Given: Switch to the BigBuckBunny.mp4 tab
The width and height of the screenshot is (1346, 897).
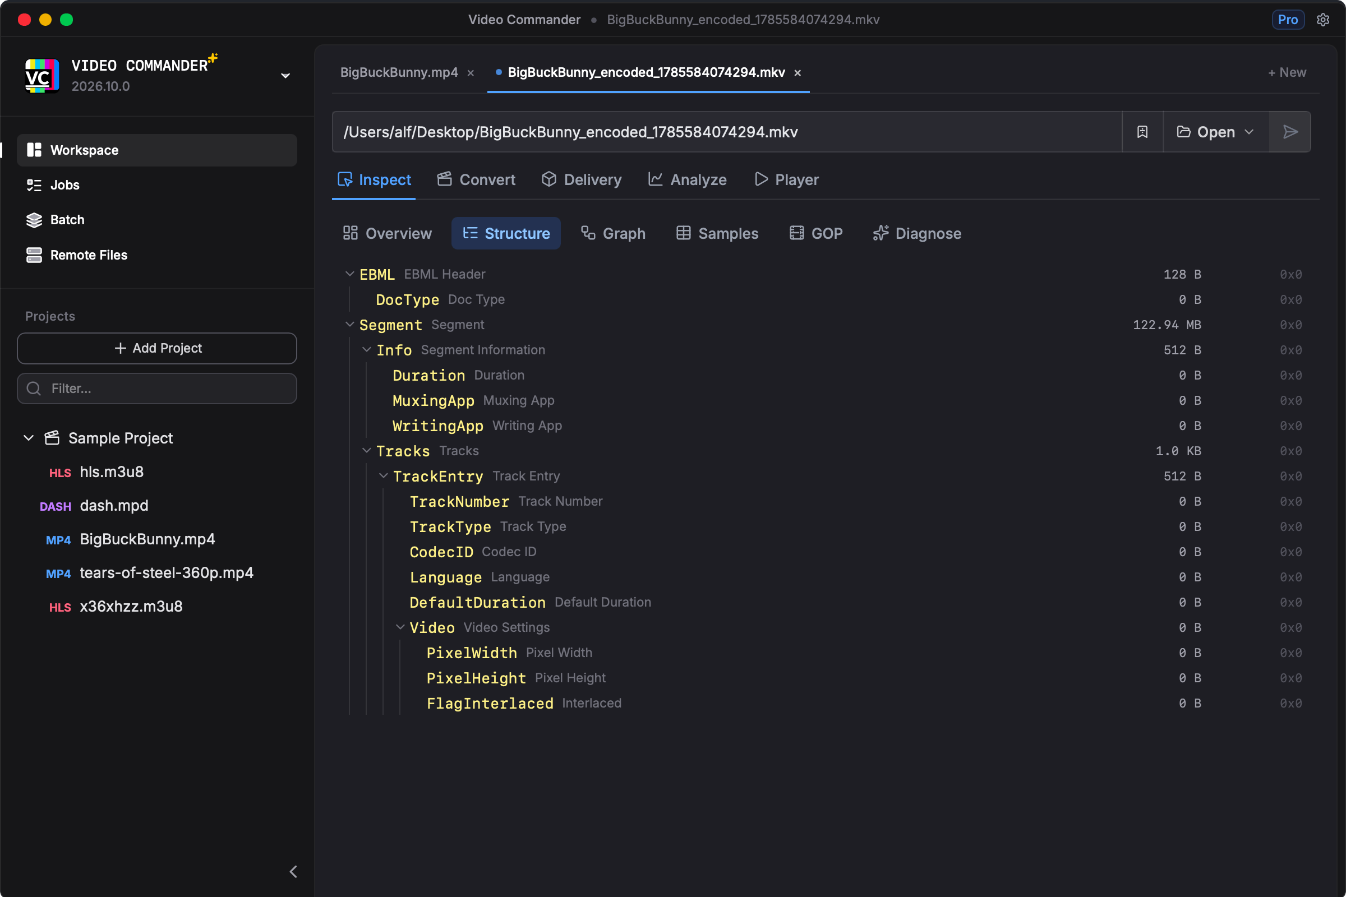Looking at the screenshot, I should click(x=399, y=73).
